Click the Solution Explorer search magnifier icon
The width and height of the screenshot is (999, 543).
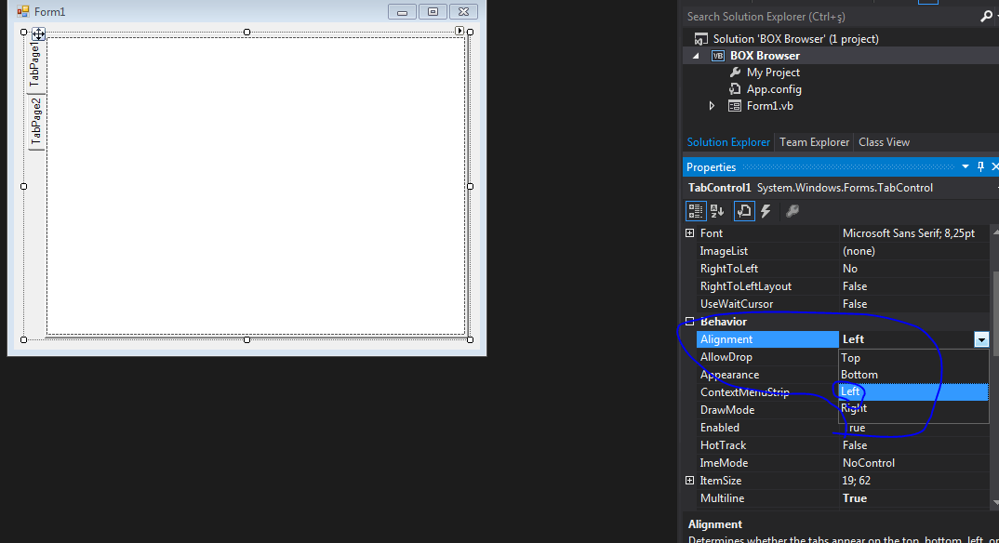[x=986, y=17]
